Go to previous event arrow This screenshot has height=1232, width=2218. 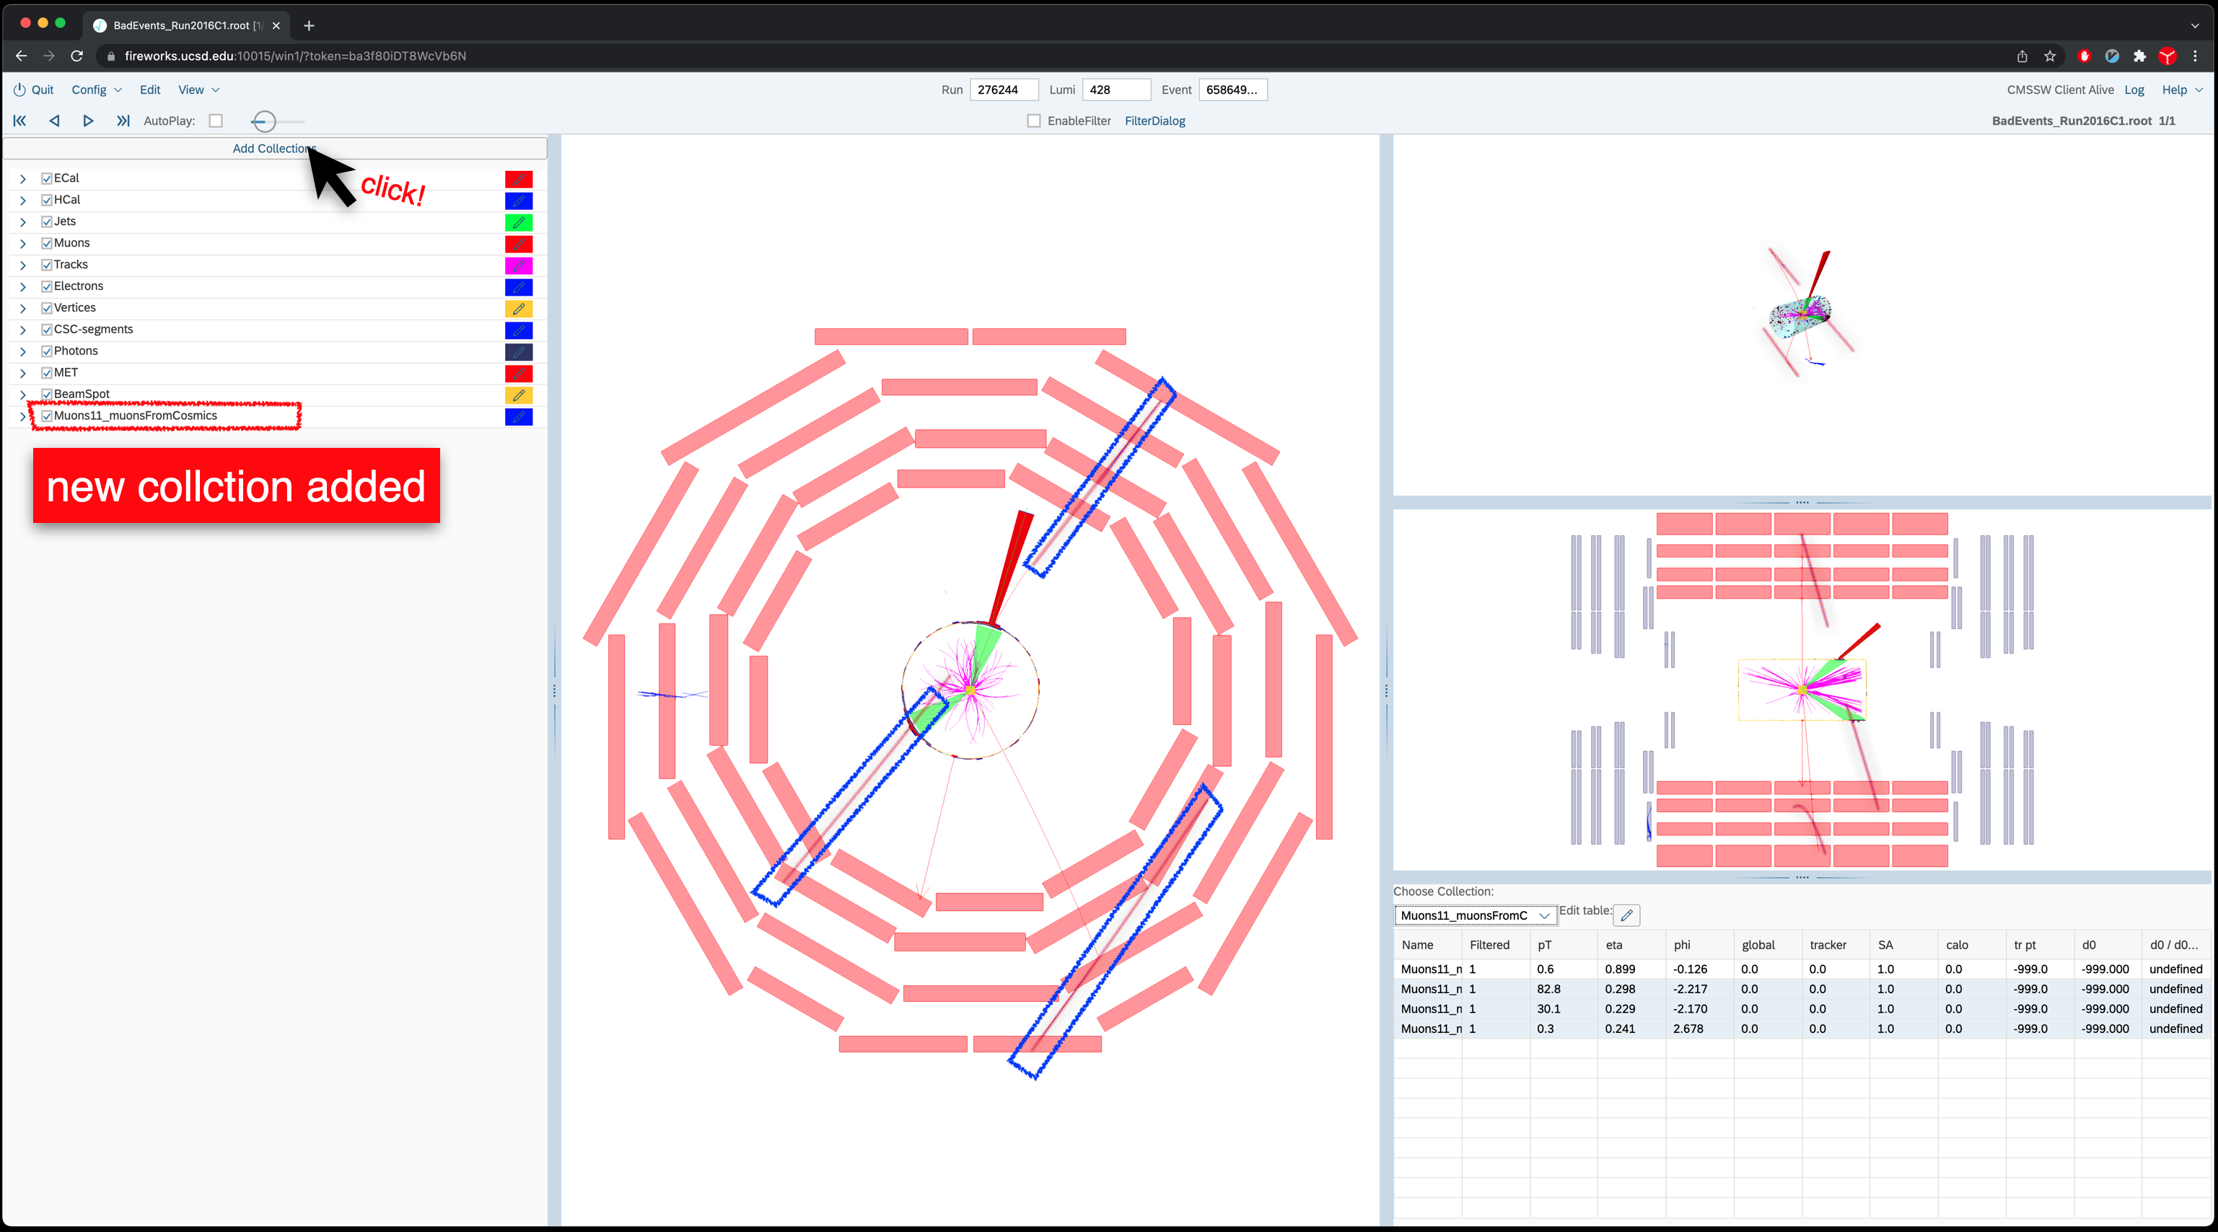tap(54, 120)
